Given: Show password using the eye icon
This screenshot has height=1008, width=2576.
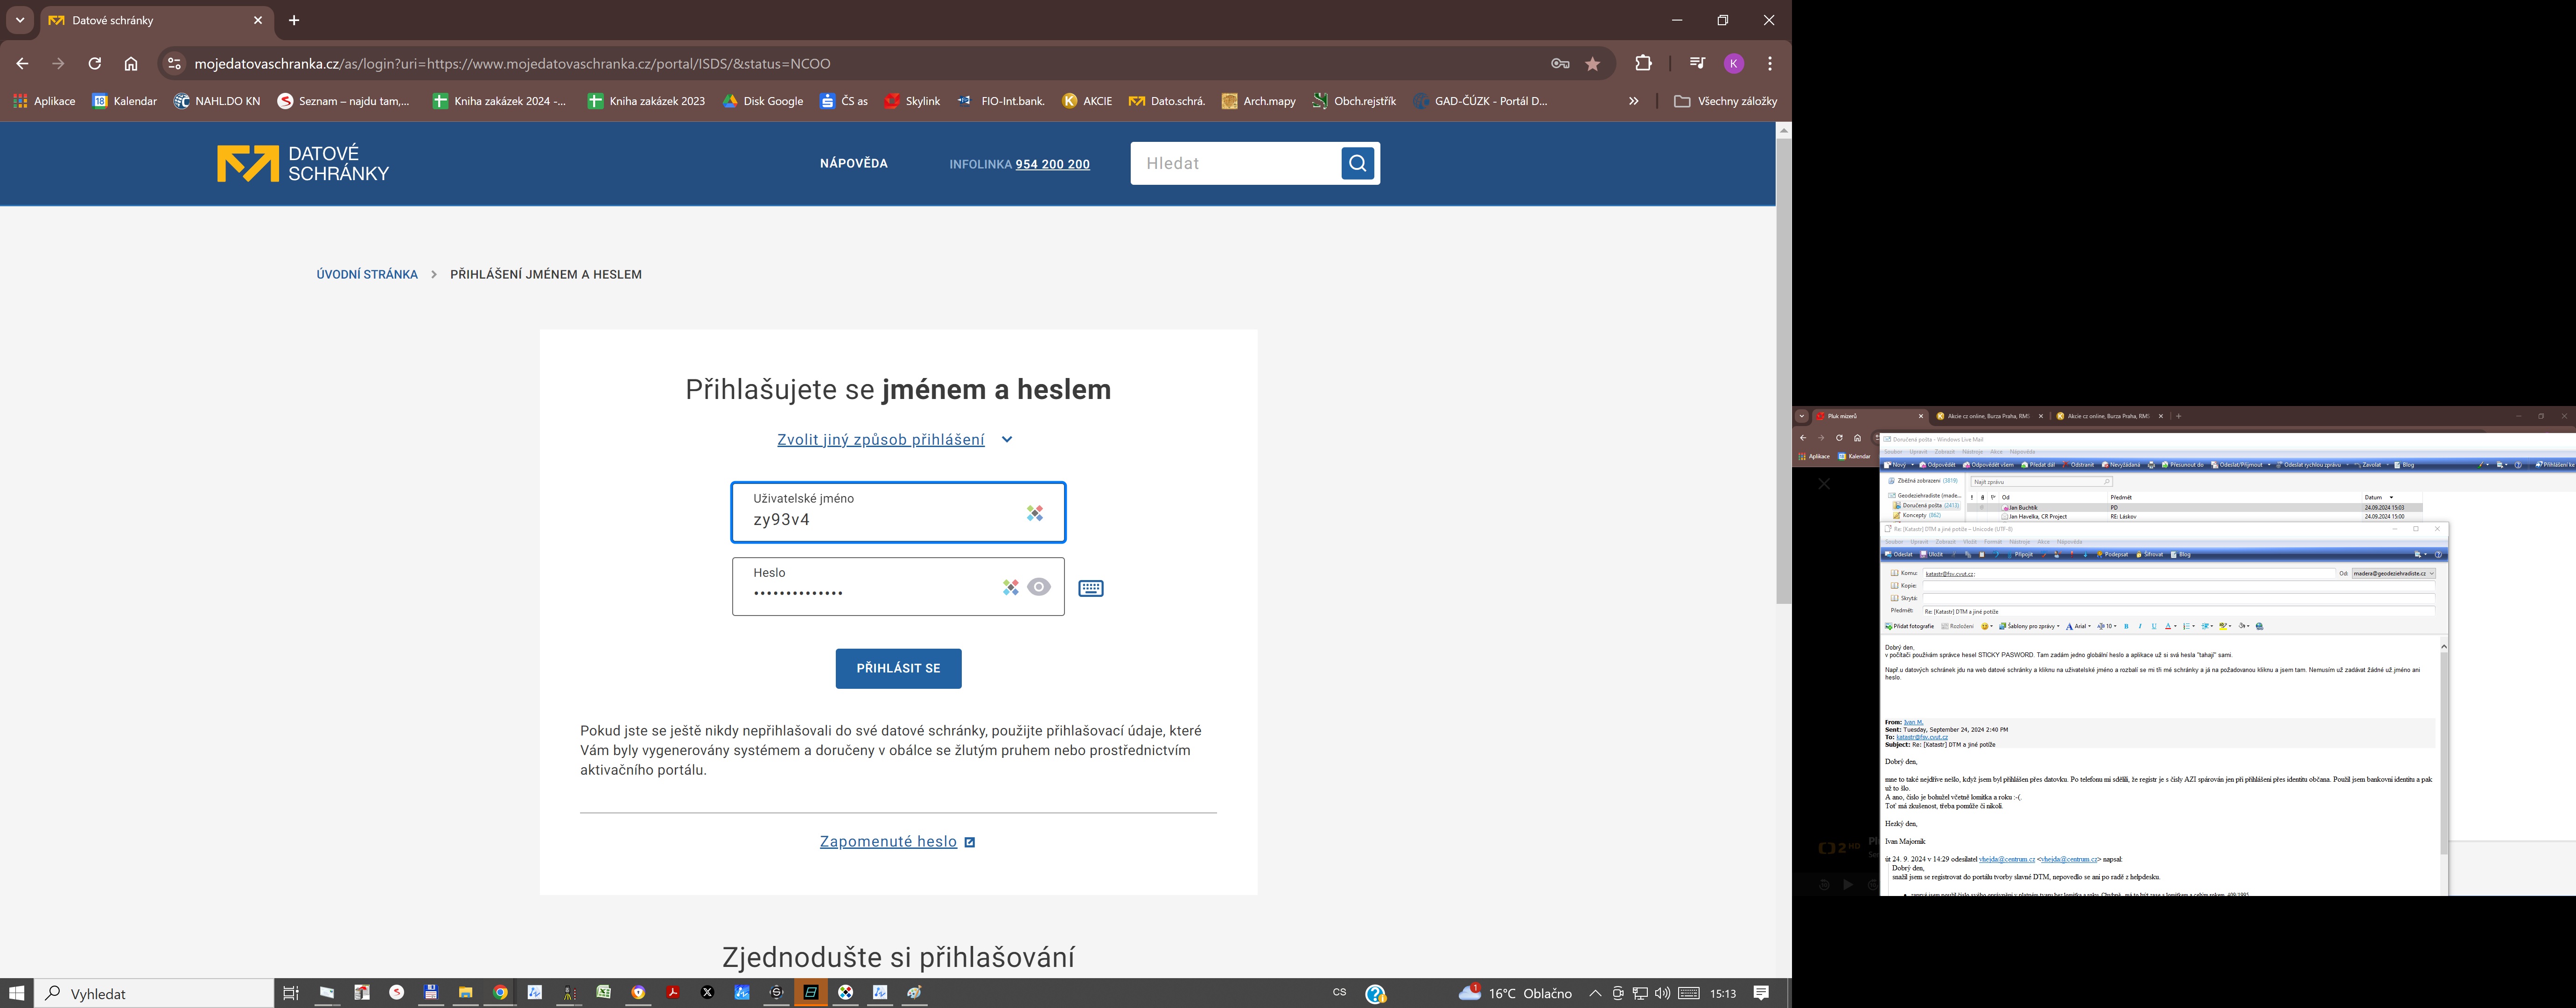Looking at the screenshot, I should 1039,587.
